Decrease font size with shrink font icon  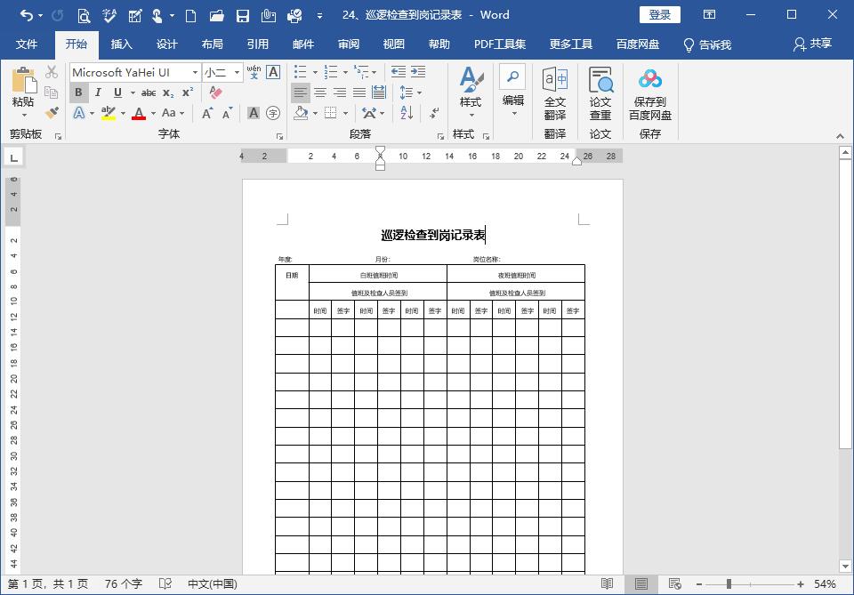point(227,113)
